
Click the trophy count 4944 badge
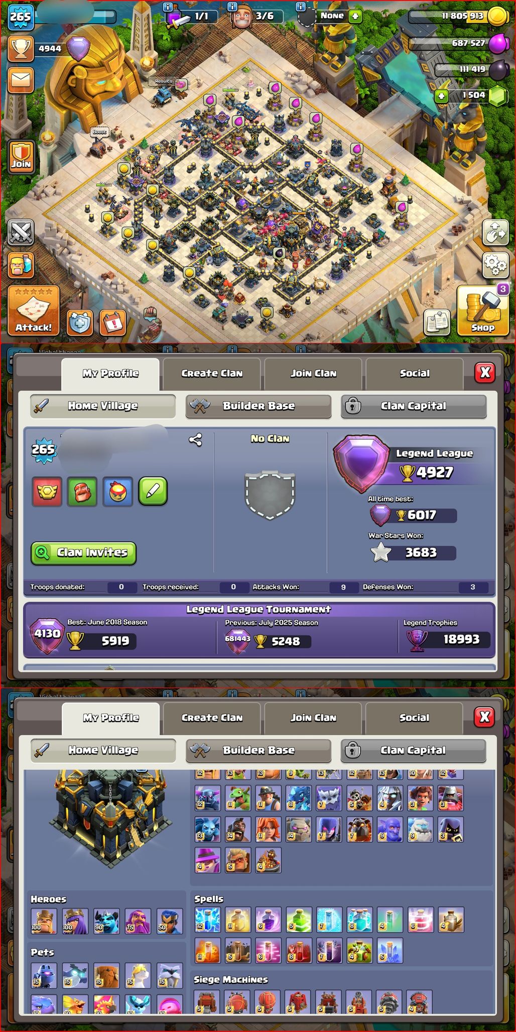tap(35, 49)
